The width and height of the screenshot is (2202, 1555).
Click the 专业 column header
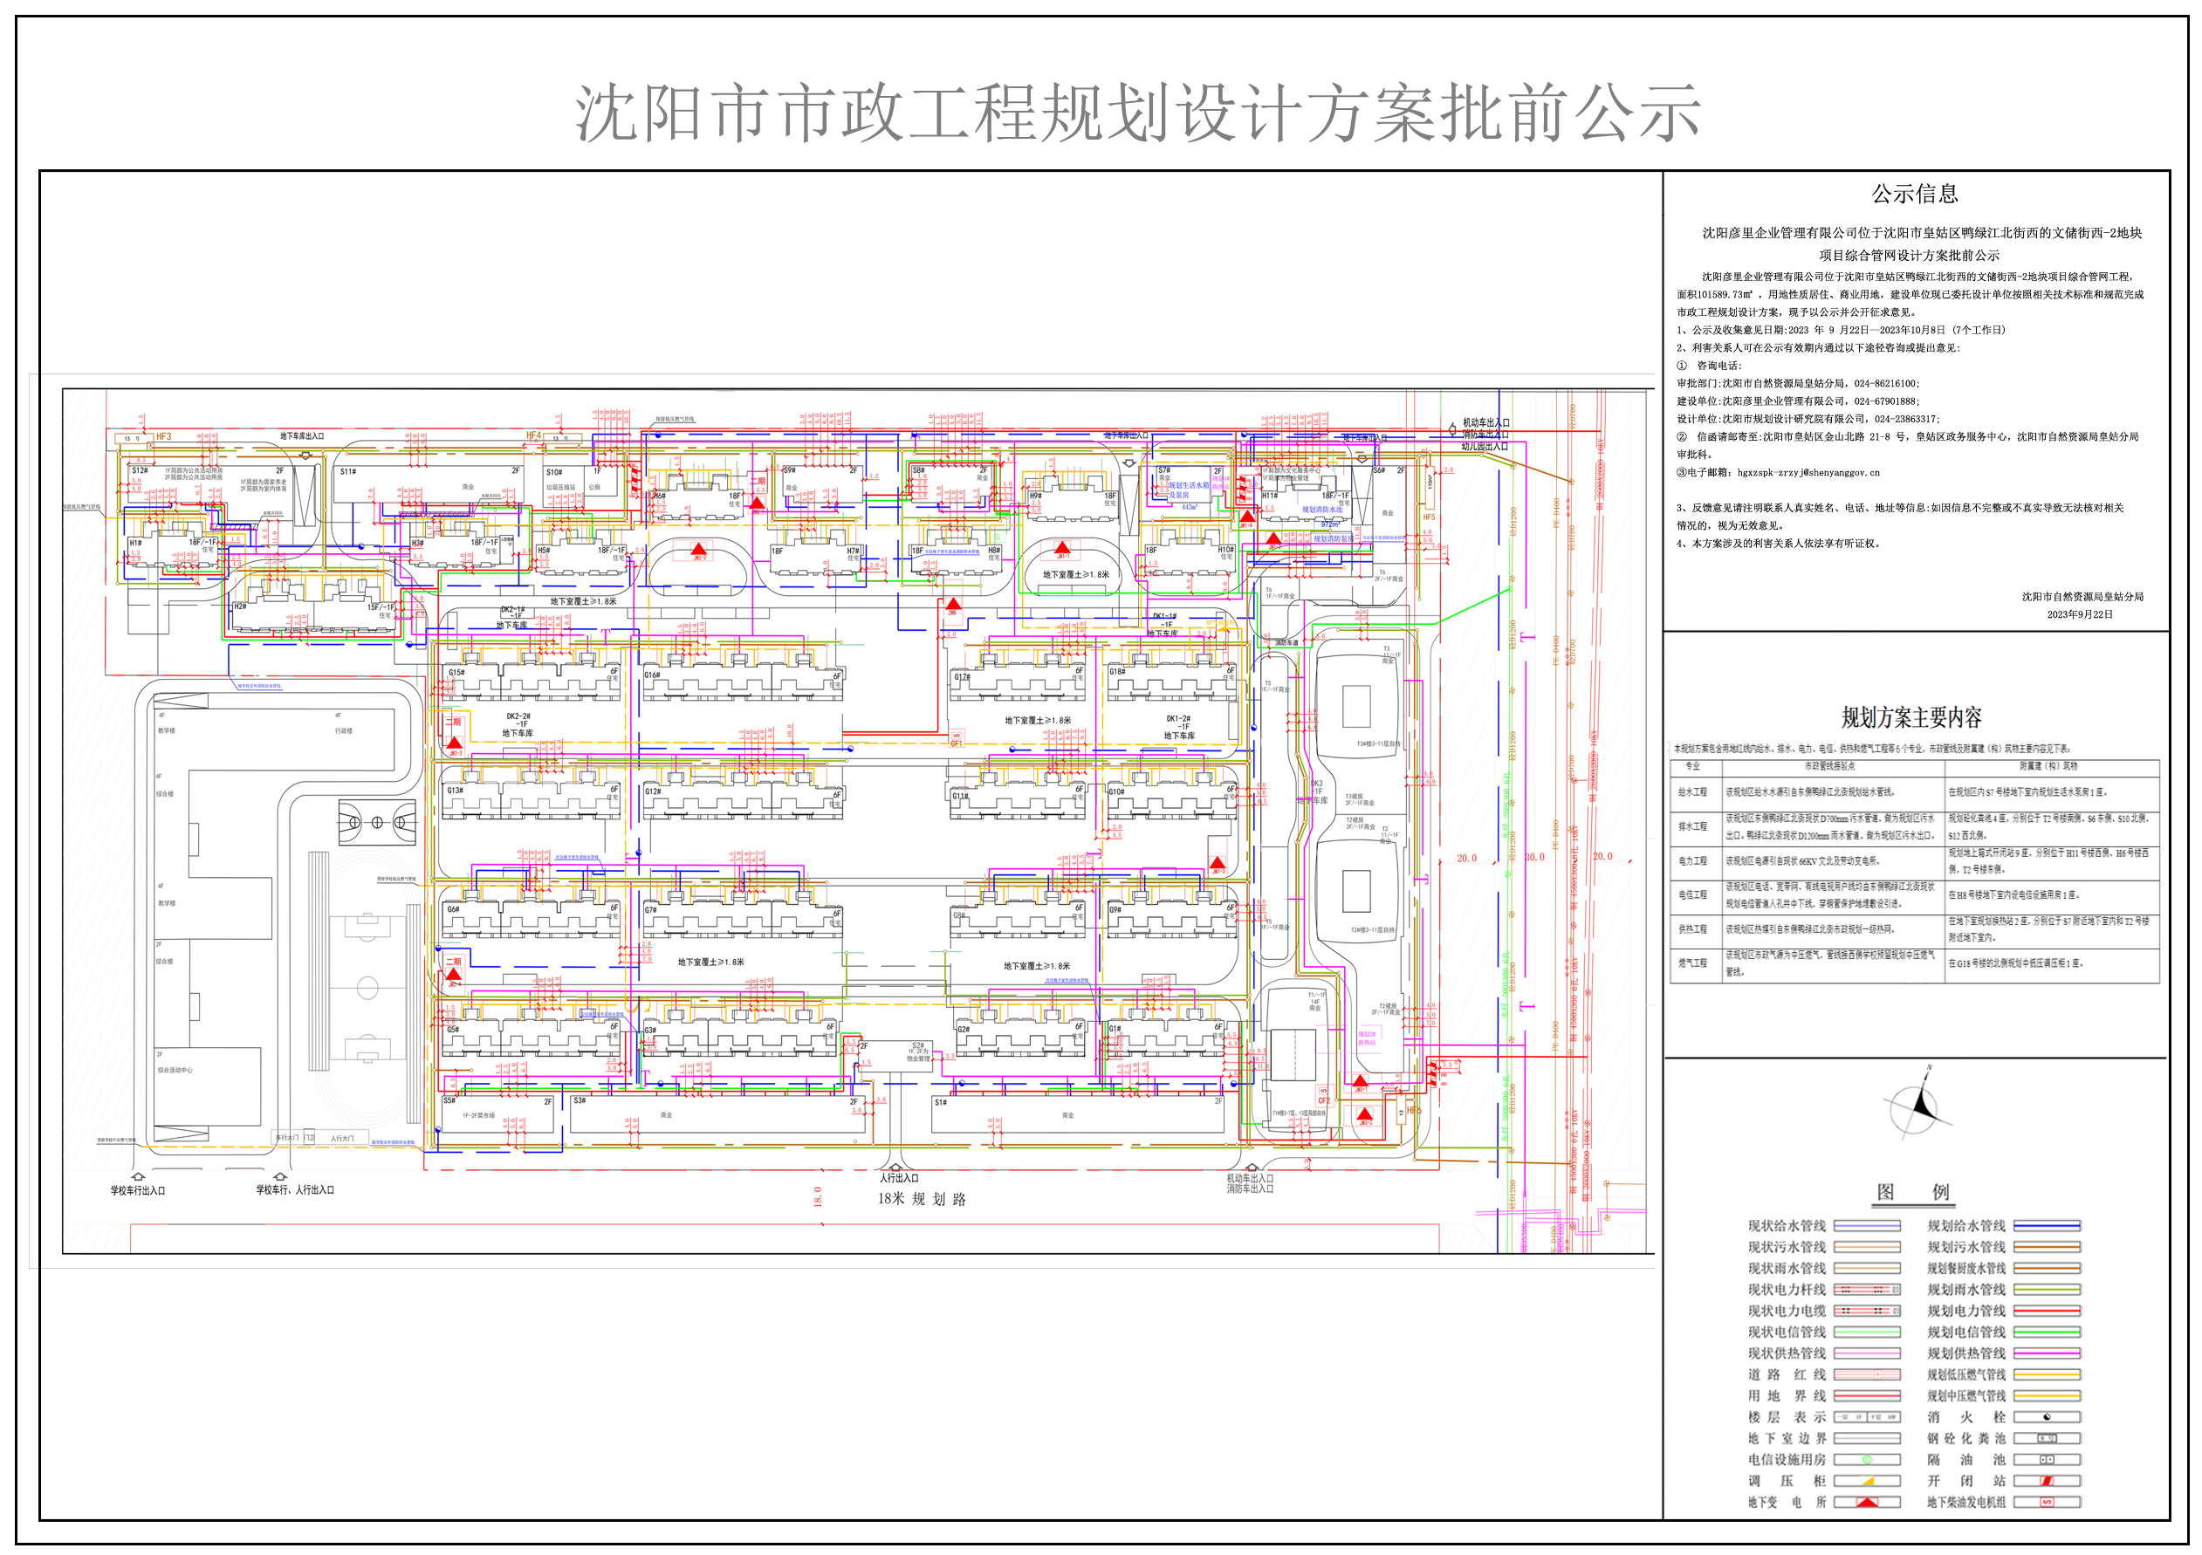[1693, 766]
